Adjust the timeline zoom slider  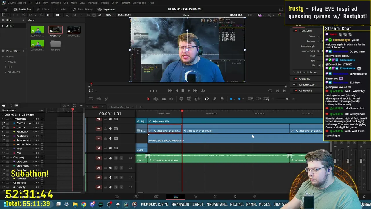[287, 99]
